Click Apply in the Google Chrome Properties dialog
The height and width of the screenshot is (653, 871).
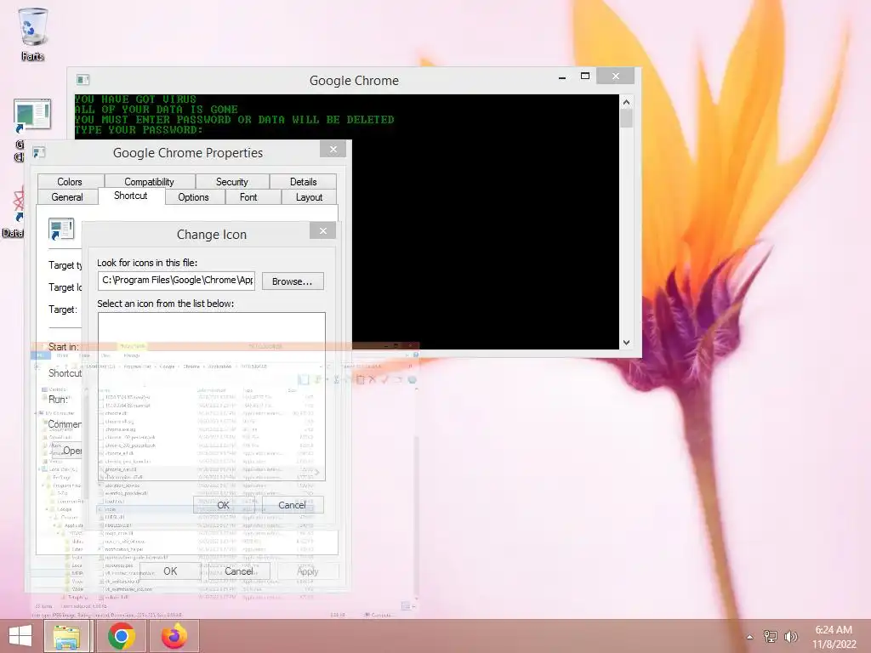point(307,571)
